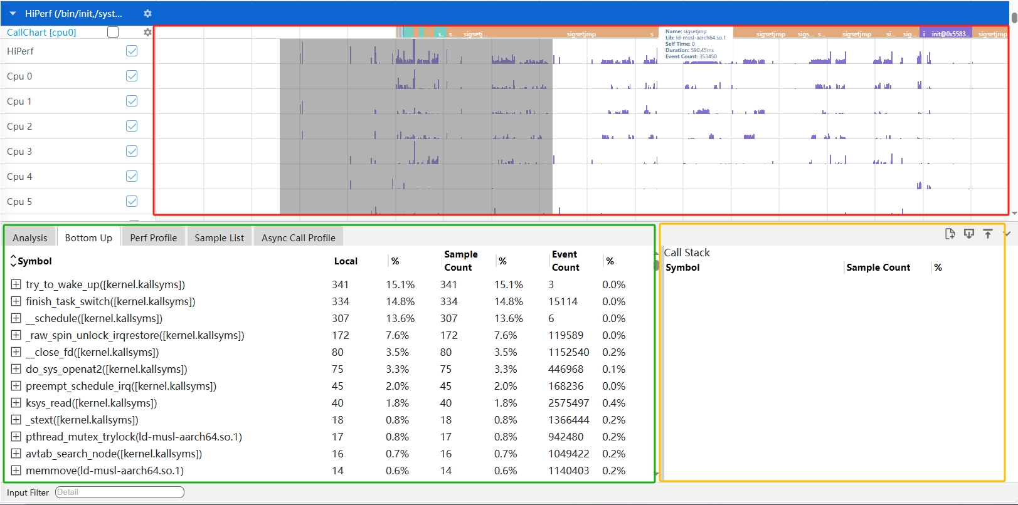Click the CallChart [cpu0] link label
The height and width of the screenshot is (505, 1018).
[x=41, y=32]
